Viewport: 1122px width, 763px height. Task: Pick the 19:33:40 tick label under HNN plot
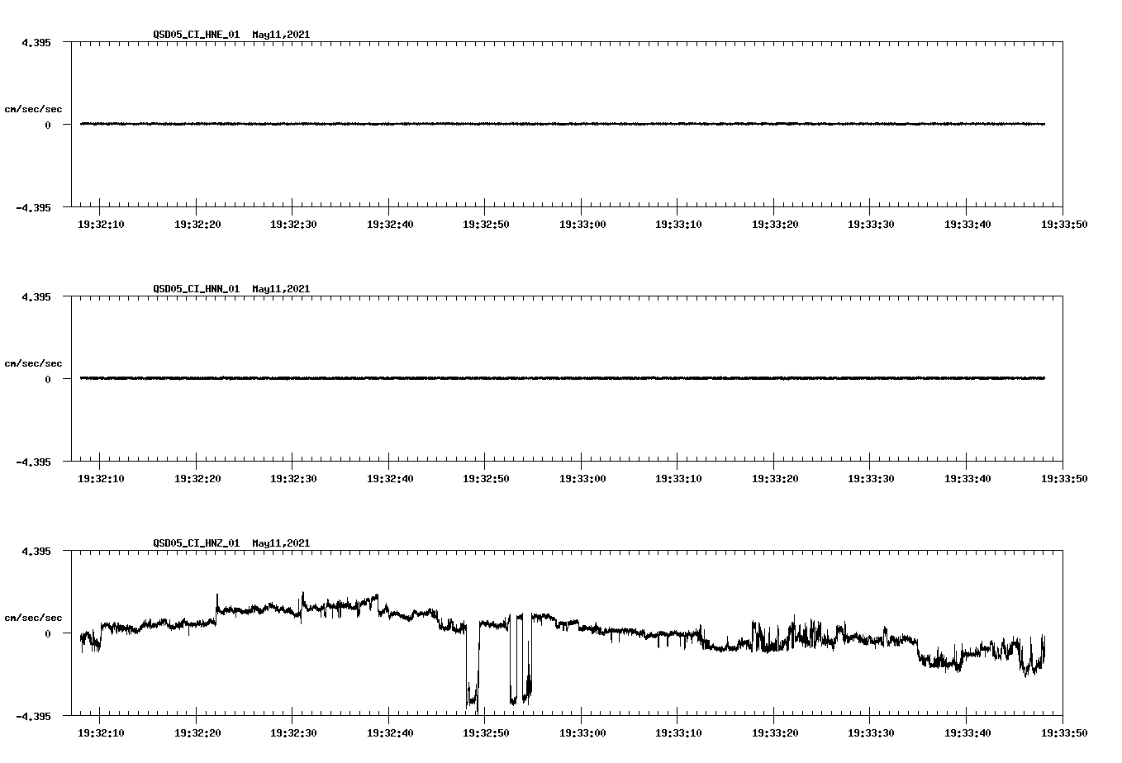(x=967, y=479)
